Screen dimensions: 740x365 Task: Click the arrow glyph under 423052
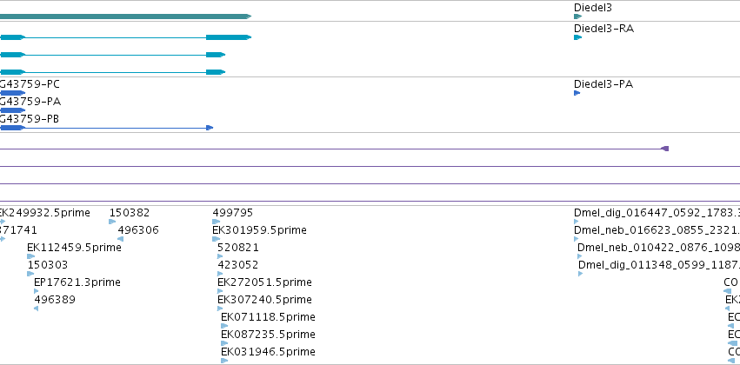point(220,274)
